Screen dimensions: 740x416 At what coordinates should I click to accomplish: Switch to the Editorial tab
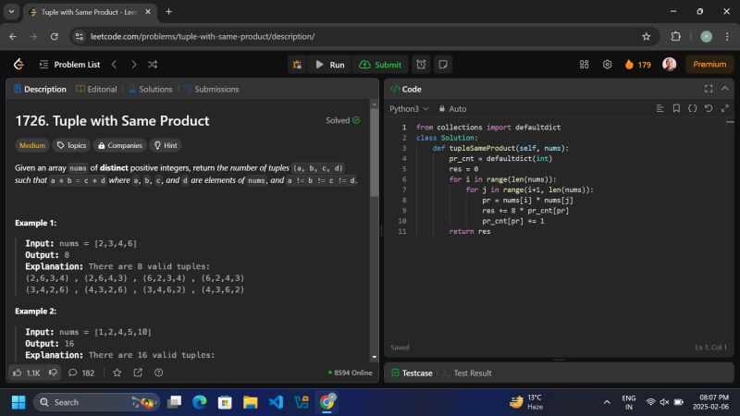click(x=97, y=89)
